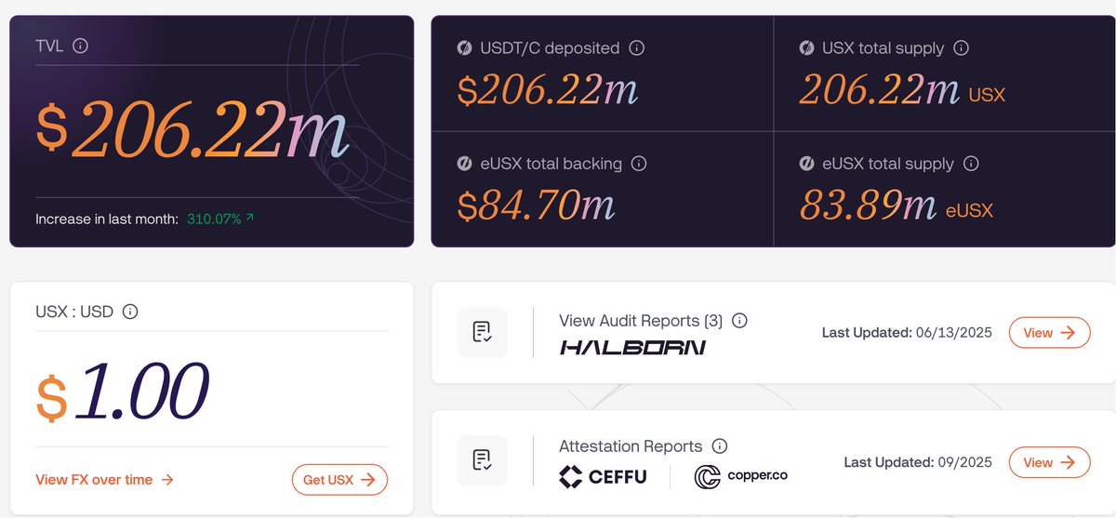Click View button for Audit Reports
The image size is (1116, 518).
tap(1049, 333)
